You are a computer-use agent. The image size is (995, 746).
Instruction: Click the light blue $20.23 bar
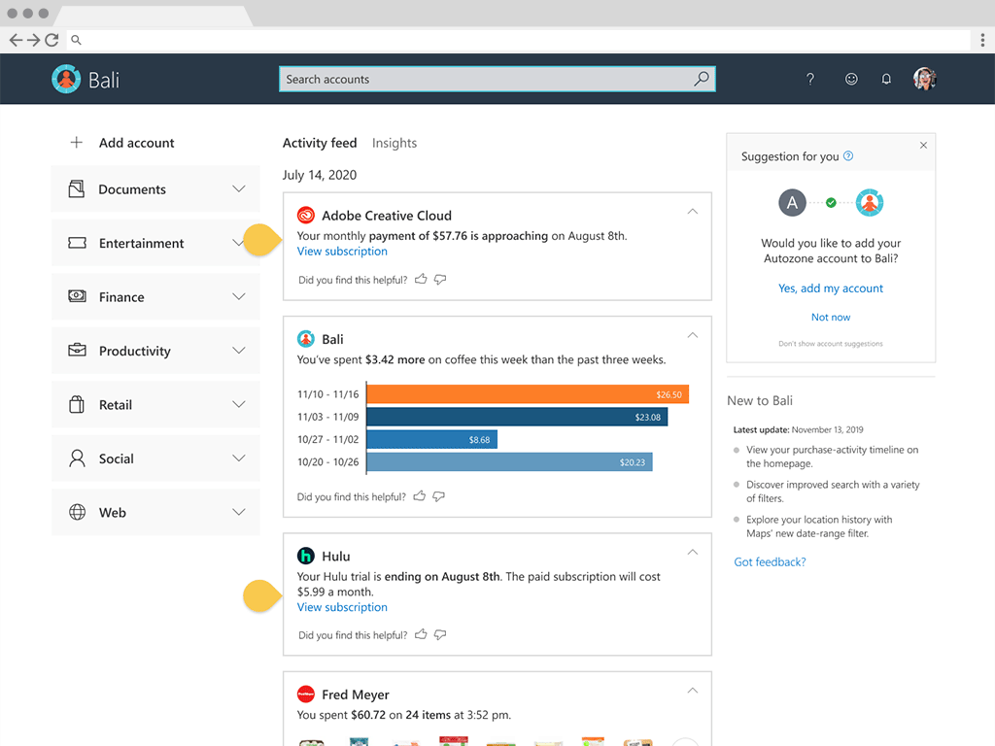click(x=509, y=461)
